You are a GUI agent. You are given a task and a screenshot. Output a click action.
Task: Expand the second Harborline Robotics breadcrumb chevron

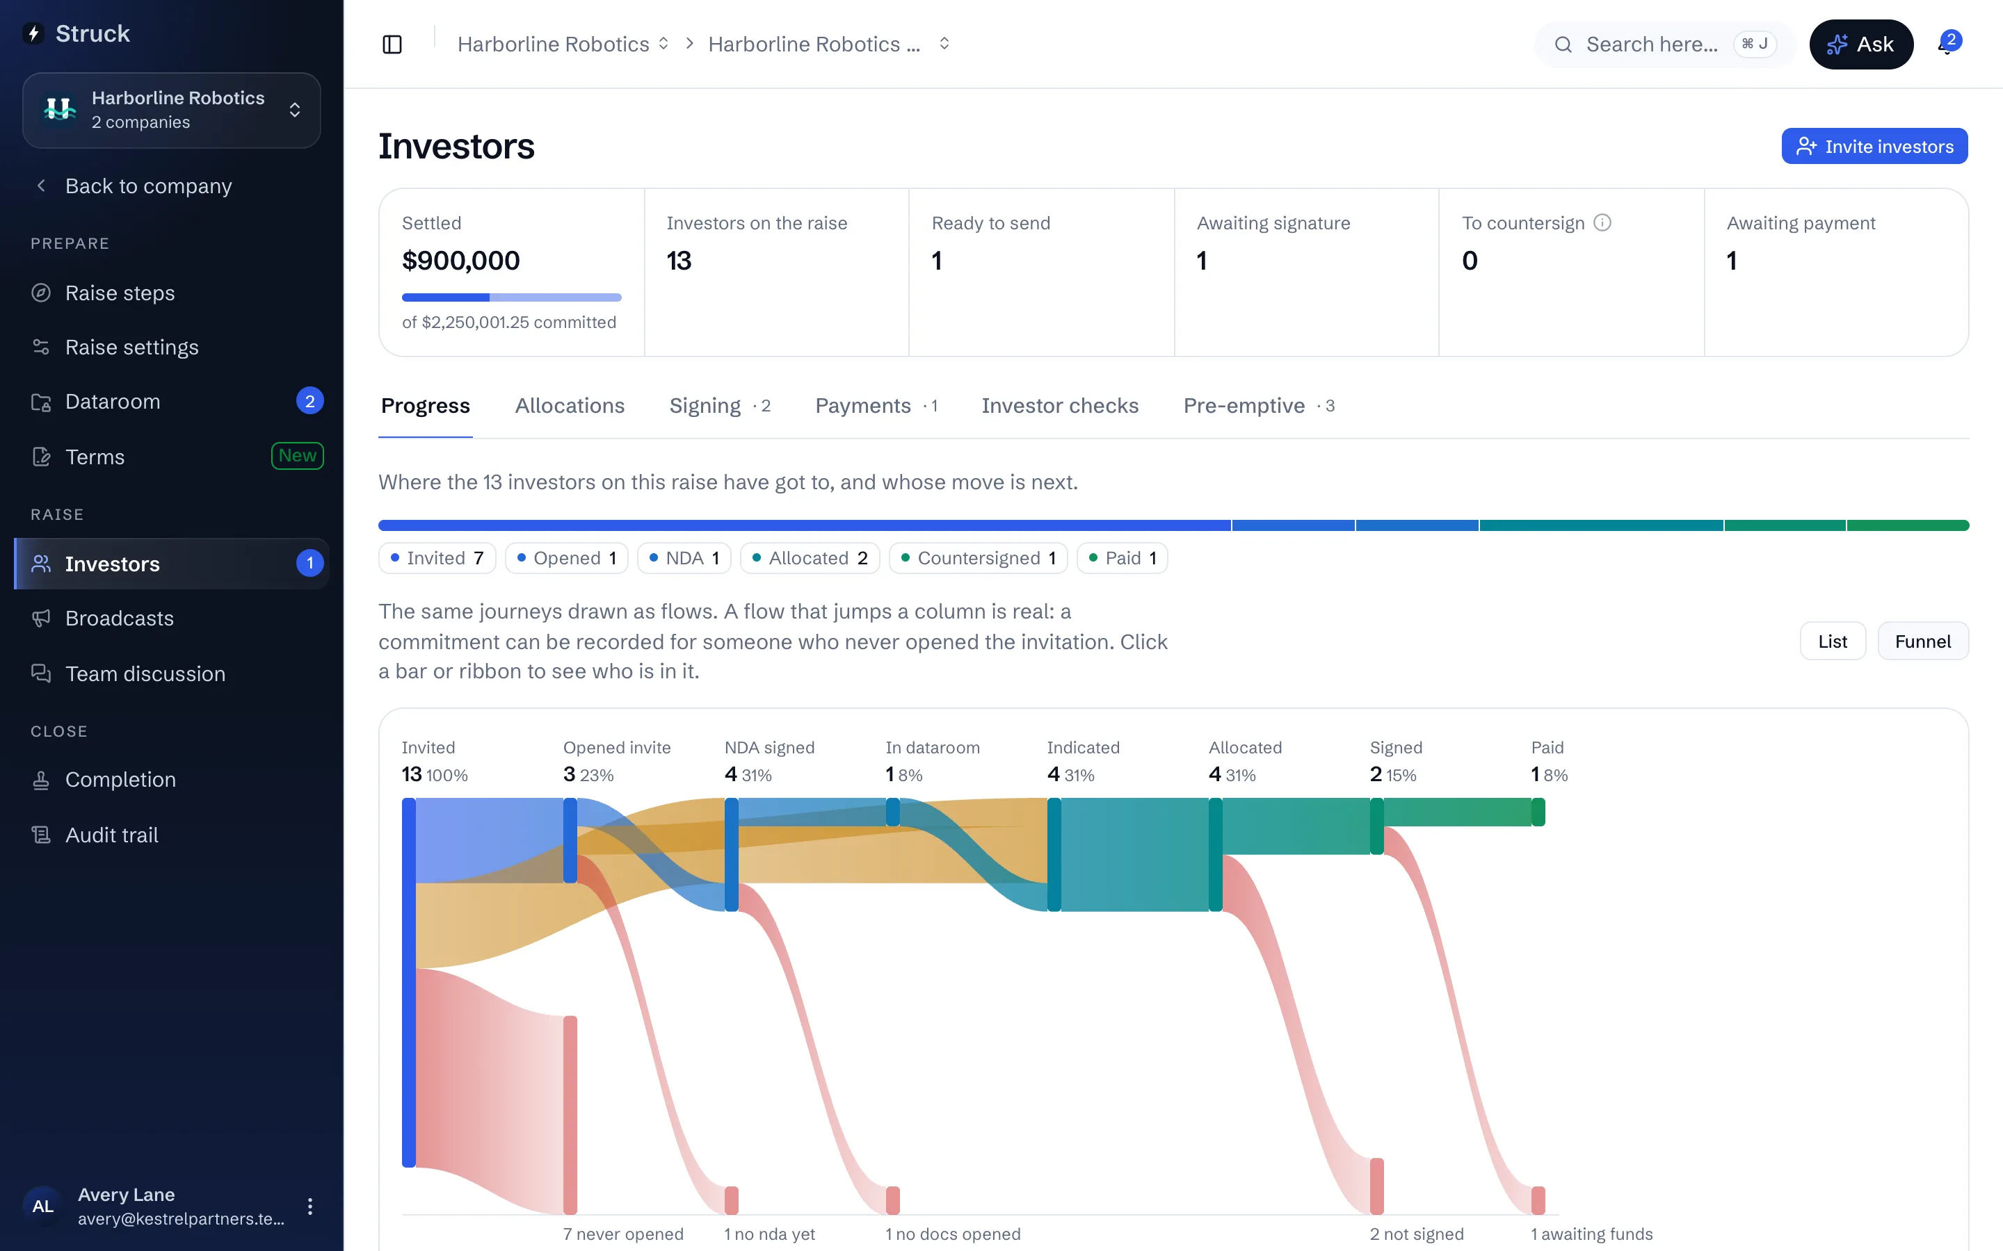pos(944,44)
